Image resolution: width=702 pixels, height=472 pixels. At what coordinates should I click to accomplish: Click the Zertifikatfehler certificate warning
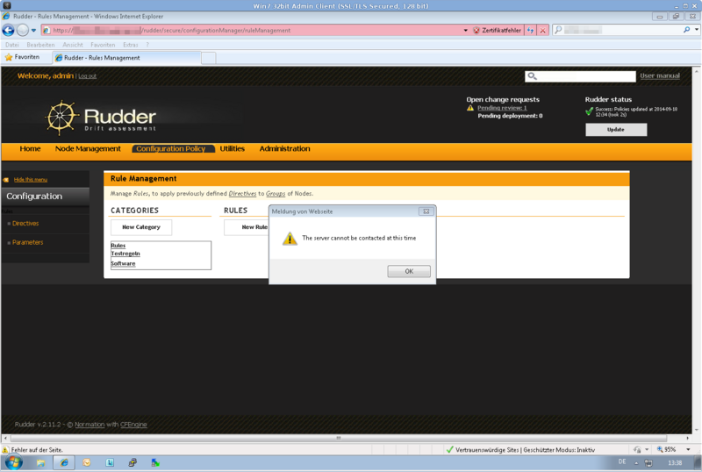coord(498,30)
